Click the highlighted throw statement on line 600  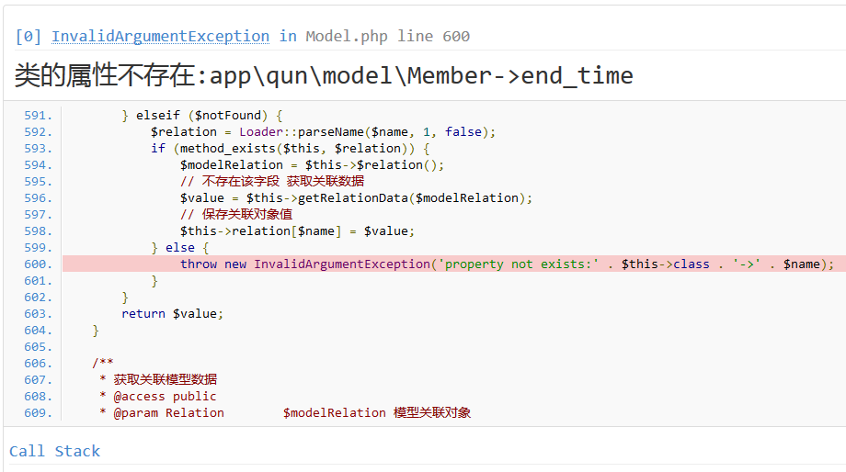coord(506,264)
